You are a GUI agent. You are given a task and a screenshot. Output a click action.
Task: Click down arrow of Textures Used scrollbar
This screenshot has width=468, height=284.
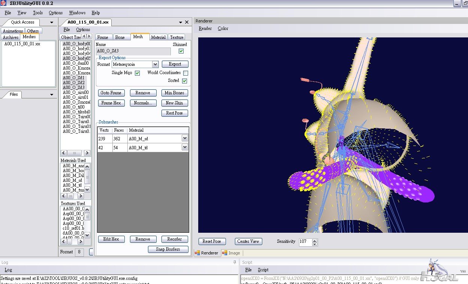pyautogui.click(x=87, y=235)
